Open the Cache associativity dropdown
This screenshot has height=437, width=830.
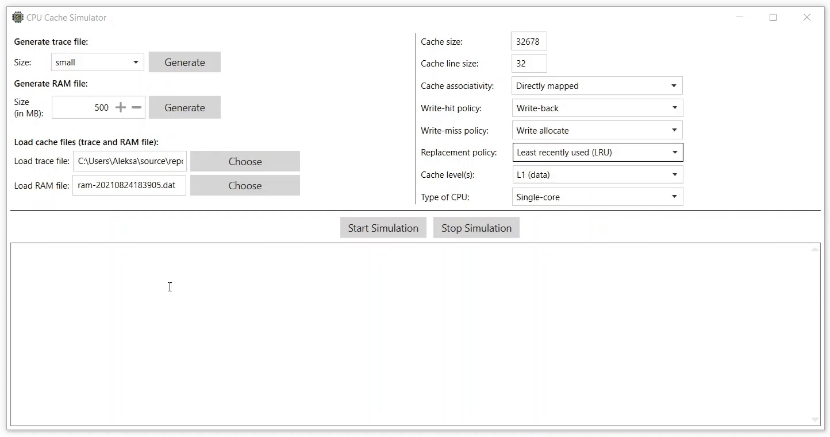pos(597,85)
